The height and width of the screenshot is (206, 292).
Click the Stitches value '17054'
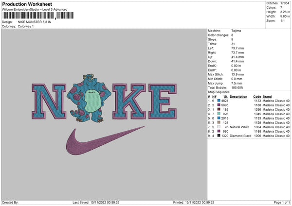click(x=285, y=3)
